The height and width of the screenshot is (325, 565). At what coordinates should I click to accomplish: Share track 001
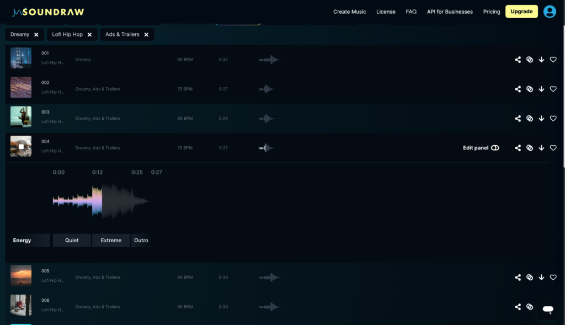(x=518, y=59)
